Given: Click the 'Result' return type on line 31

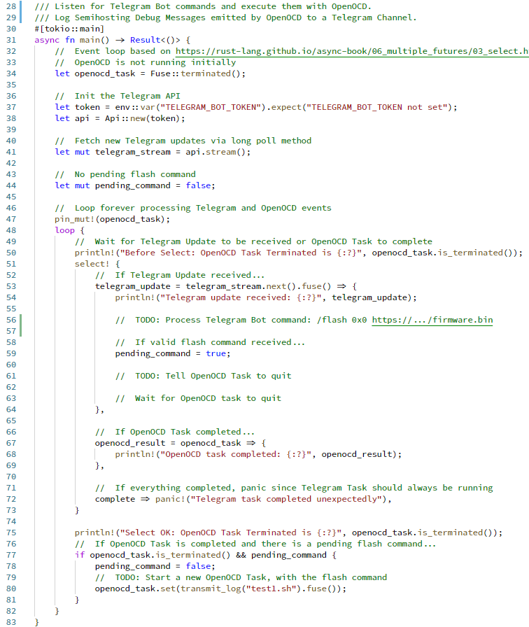Looking at the screenshot, I should [145, 40].
